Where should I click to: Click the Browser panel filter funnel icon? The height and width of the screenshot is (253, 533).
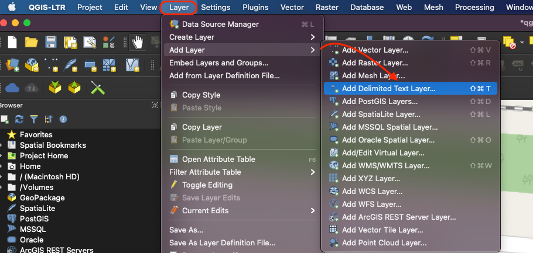(x=34, y=119)
